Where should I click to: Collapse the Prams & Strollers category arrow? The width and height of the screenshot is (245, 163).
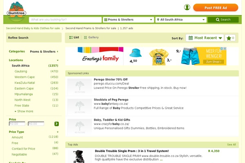[x=58, y=51]
